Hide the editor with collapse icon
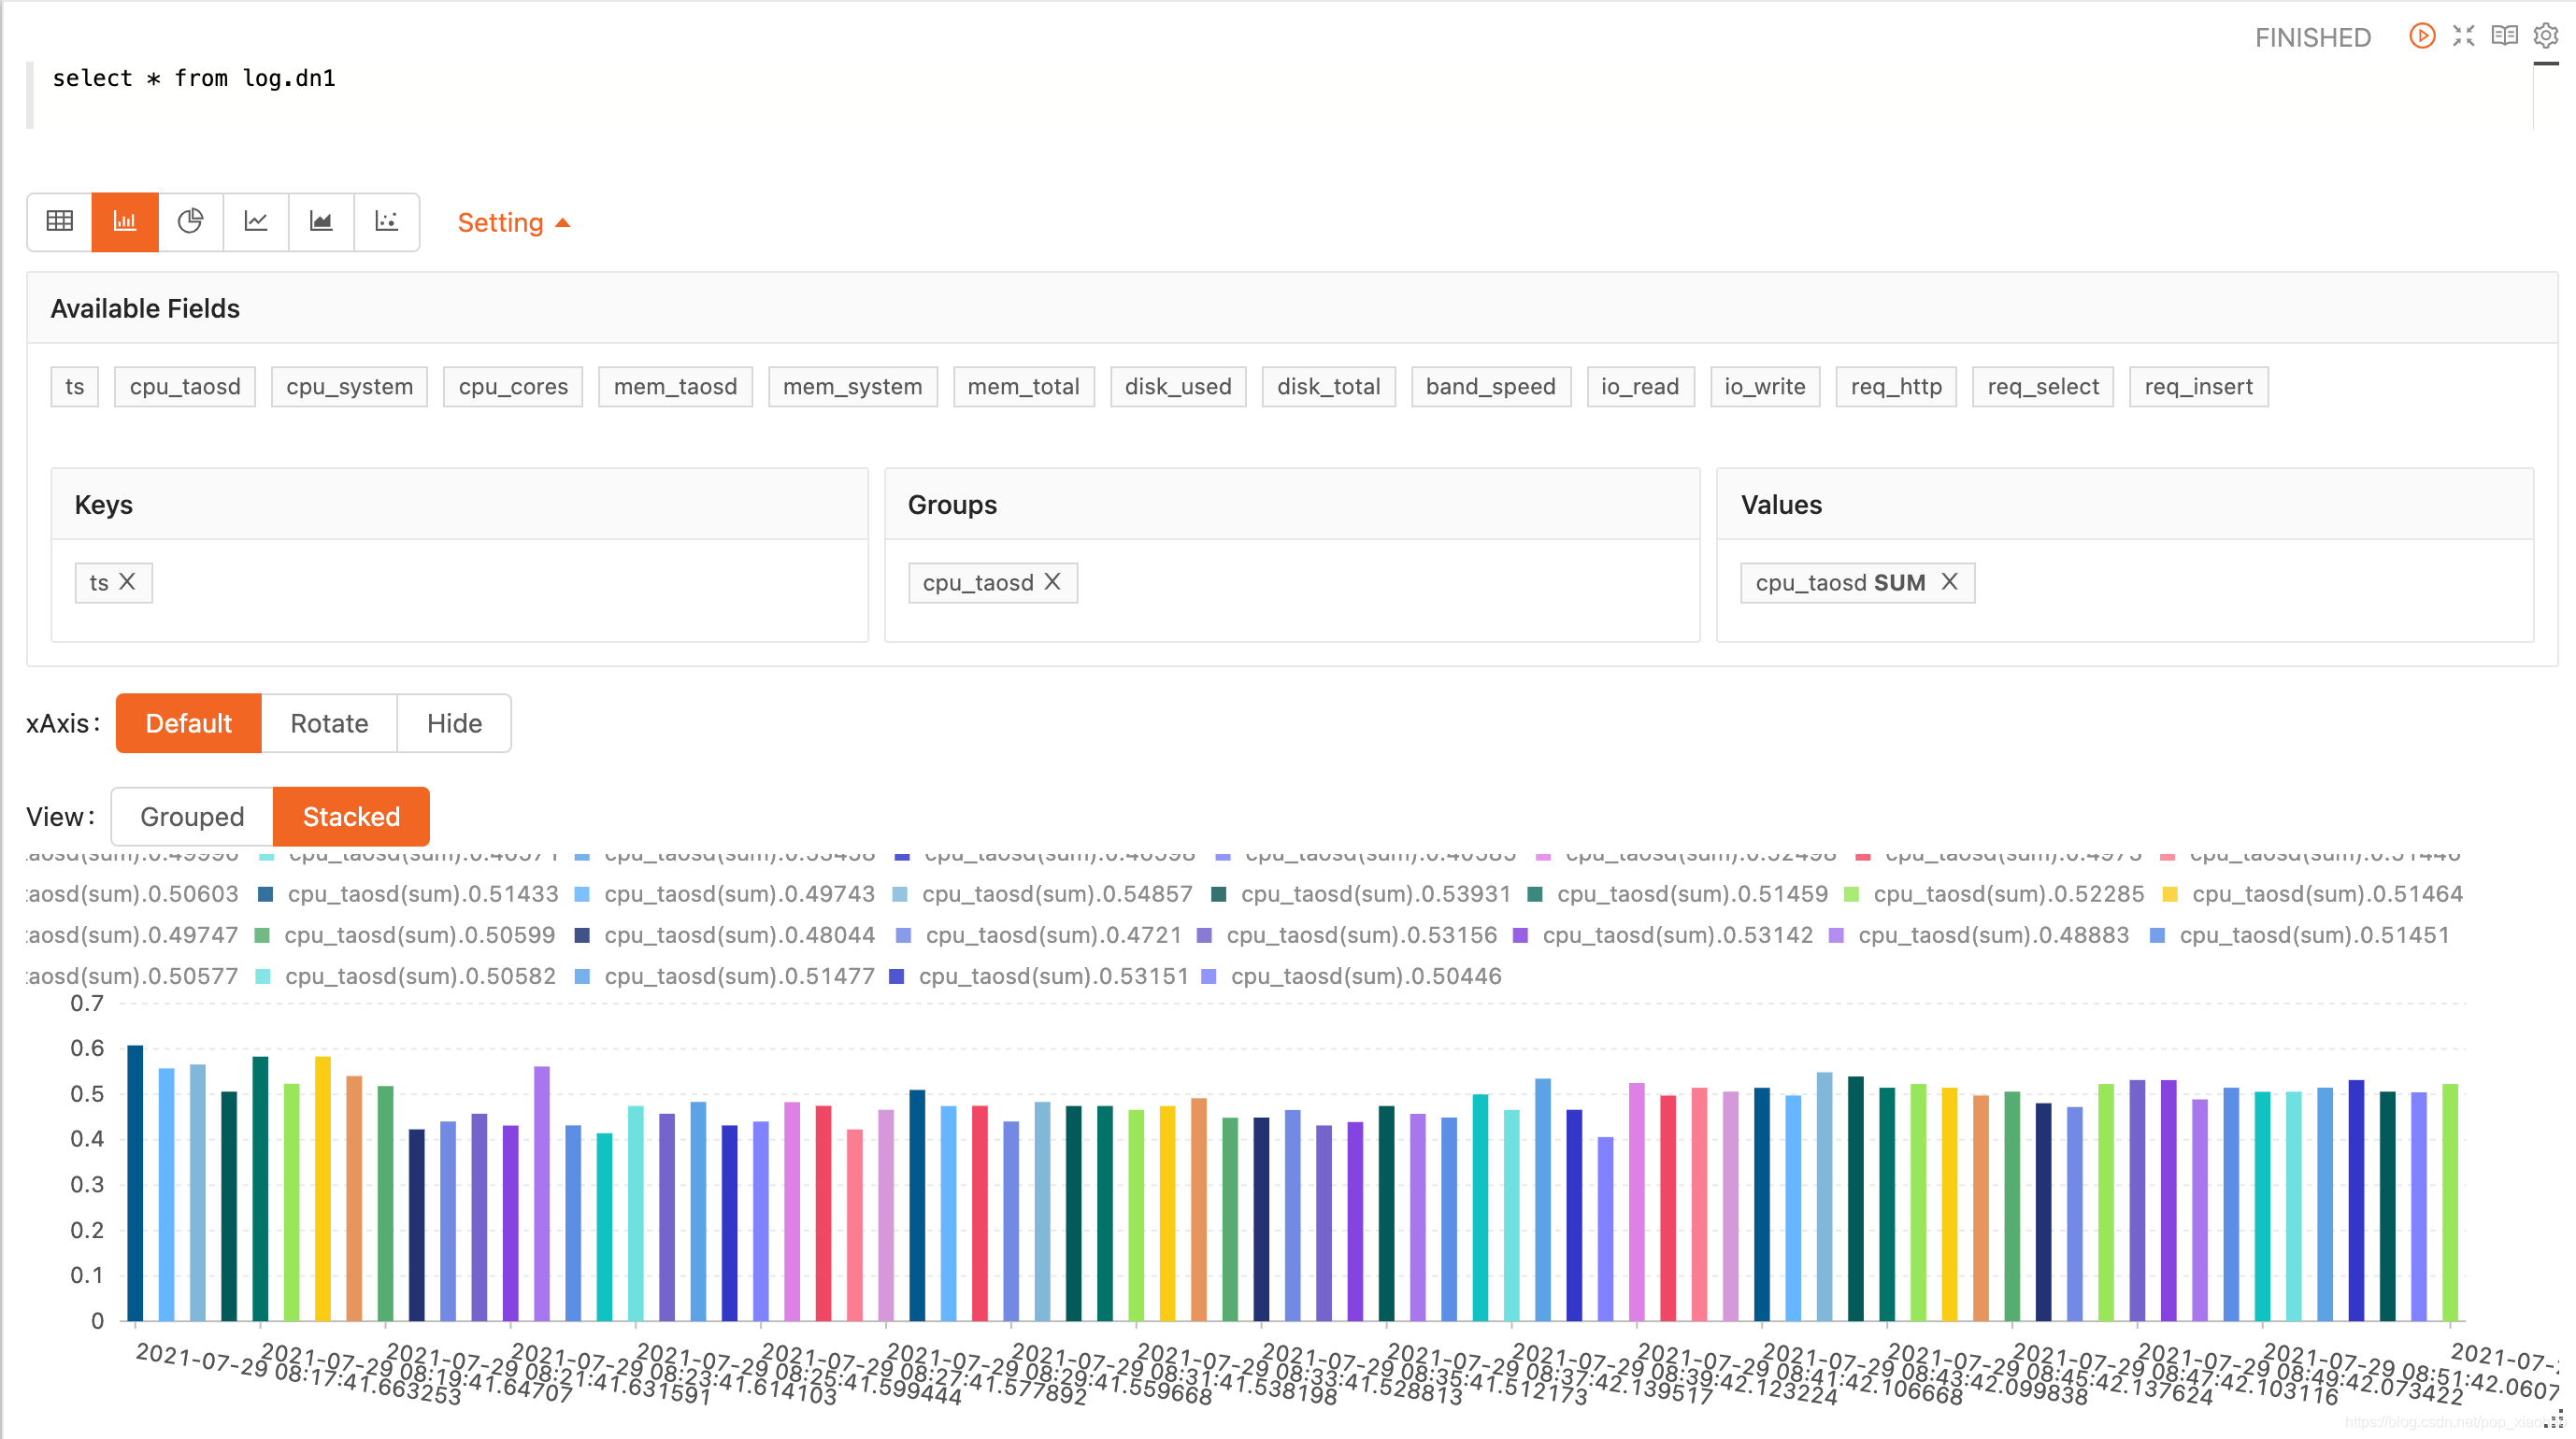The height and width of the screenshot is (1439, 2576). point(2463,36)
